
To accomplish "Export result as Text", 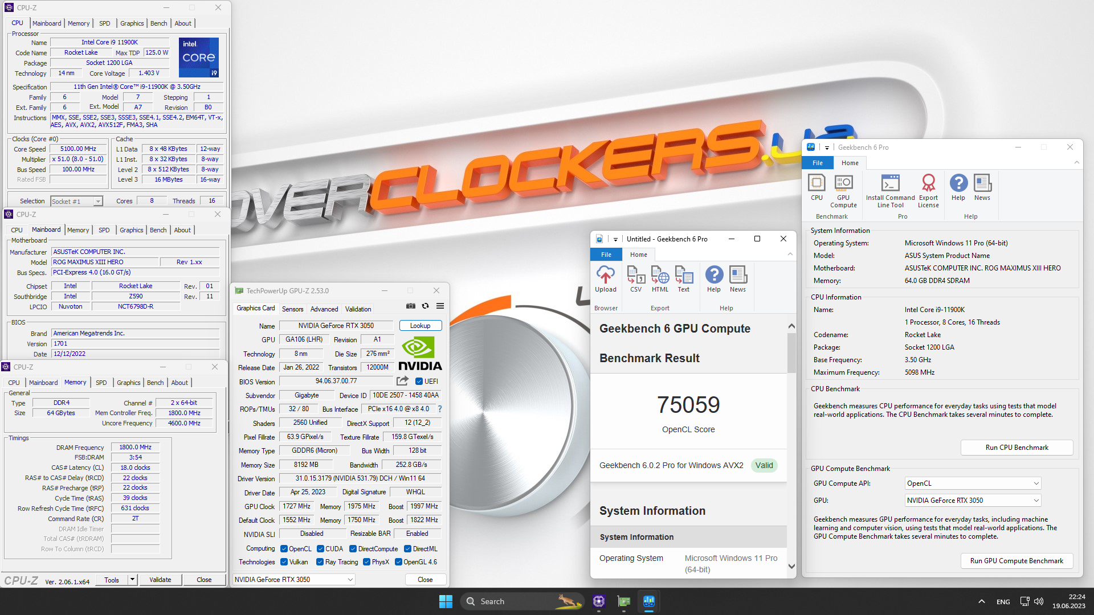I will click(684, 280).
